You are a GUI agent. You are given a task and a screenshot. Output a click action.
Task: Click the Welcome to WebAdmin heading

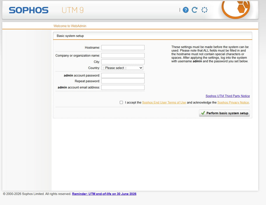click(x=70, y=26)
